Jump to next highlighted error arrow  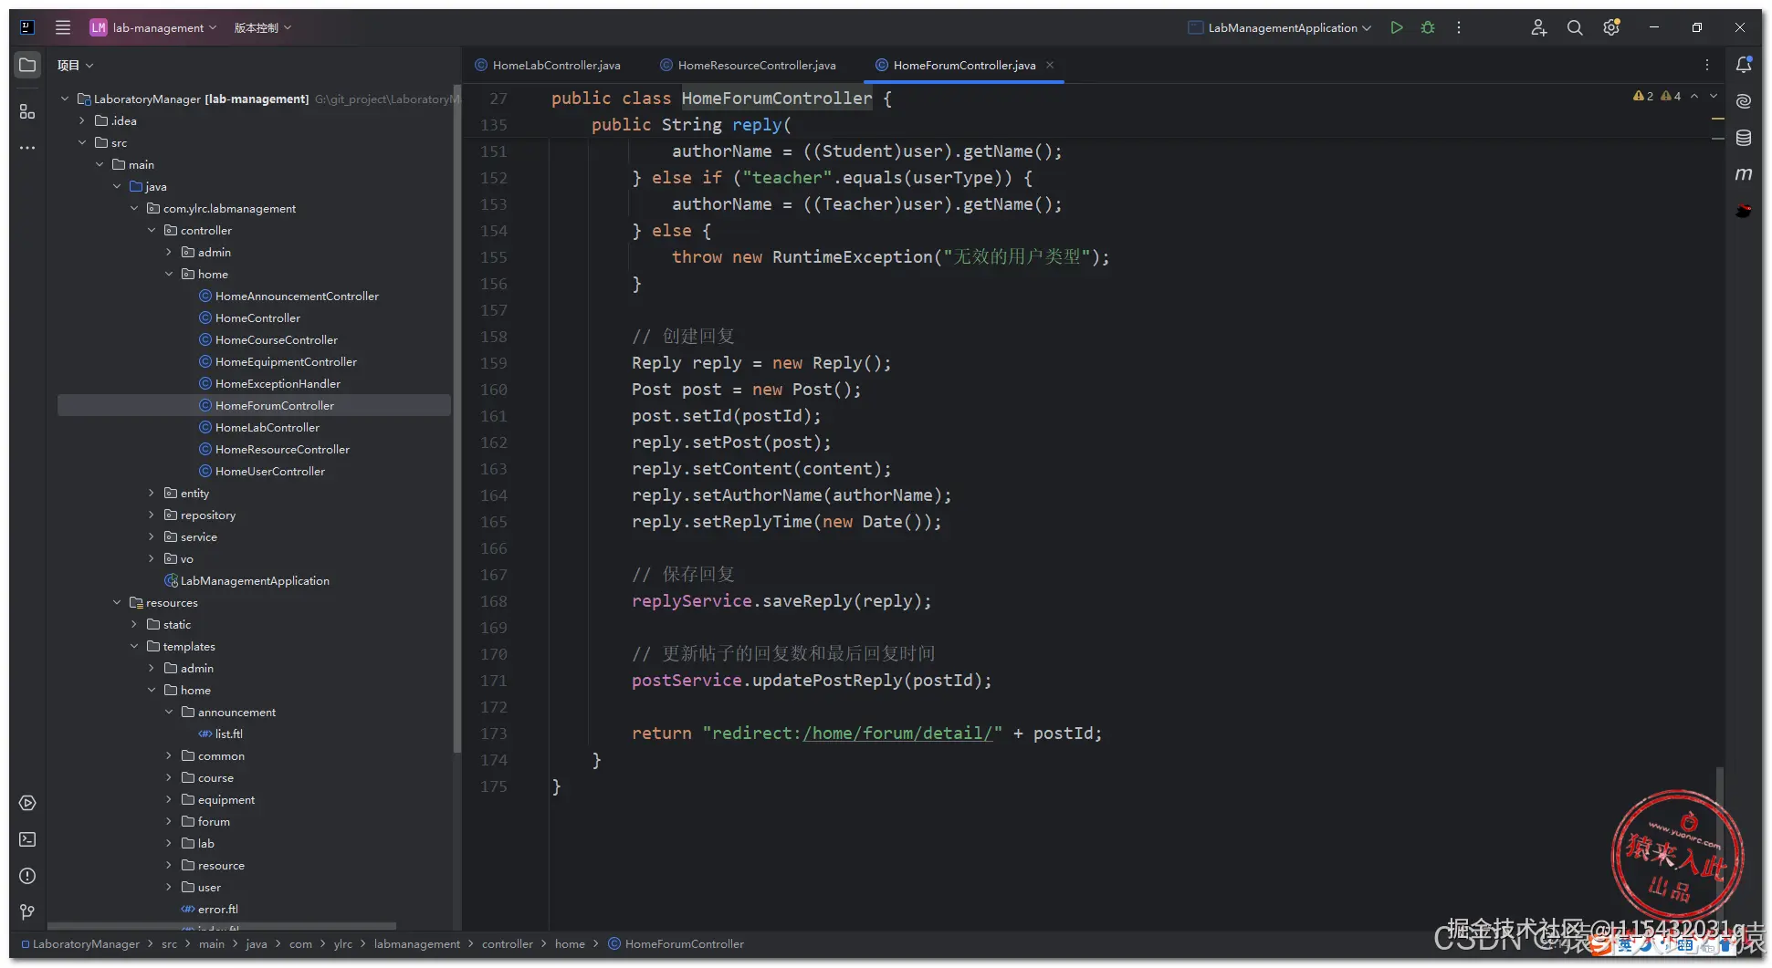click(x=1714, y=96)
